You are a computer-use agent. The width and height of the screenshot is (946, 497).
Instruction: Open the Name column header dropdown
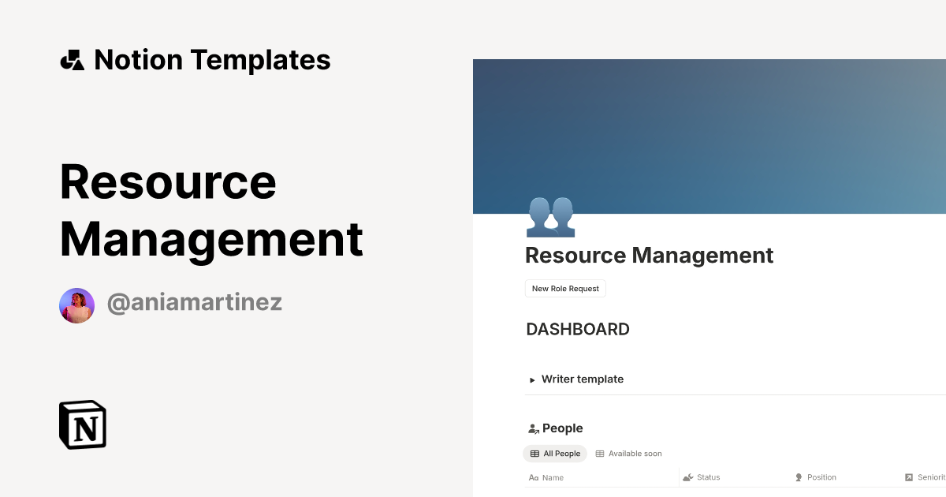pos(552,477)
